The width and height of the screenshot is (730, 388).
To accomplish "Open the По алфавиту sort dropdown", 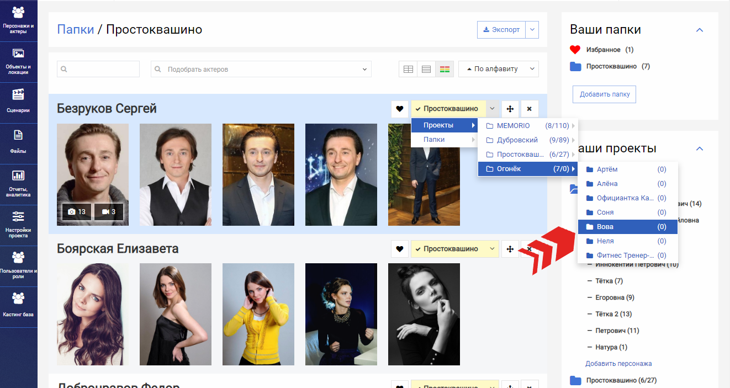I will [499, 69].
